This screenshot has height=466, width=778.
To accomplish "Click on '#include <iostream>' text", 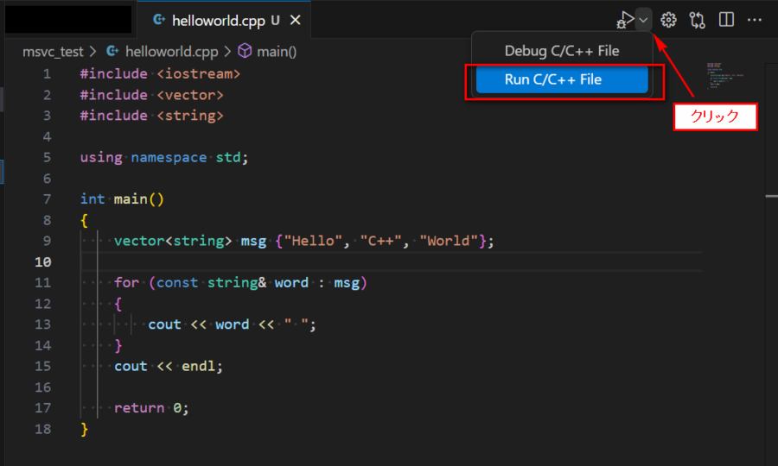I will [x=160, y=74].
